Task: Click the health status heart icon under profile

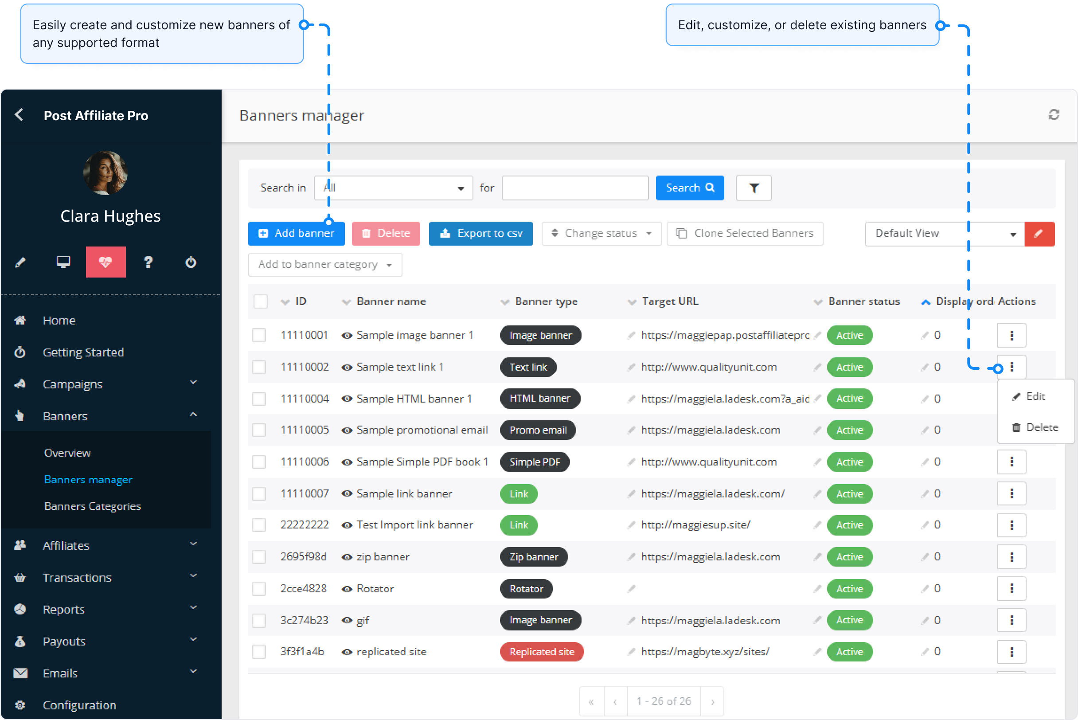Action: 105,262
